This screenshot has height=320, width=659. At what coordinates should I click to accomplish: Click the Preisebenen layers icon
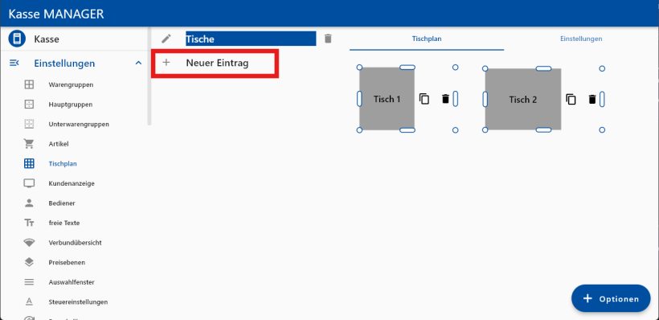[x=29, y=262]
